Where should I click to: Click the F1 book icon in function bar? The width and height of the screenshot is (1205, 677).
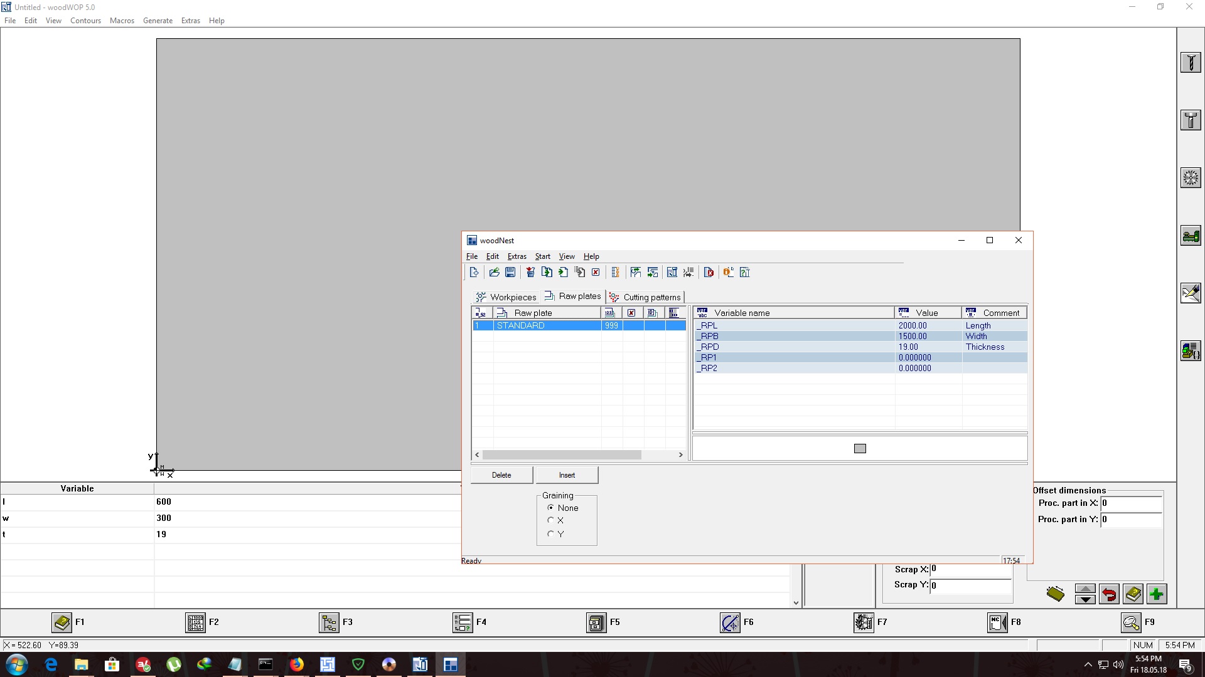click(x=62, y=622)
